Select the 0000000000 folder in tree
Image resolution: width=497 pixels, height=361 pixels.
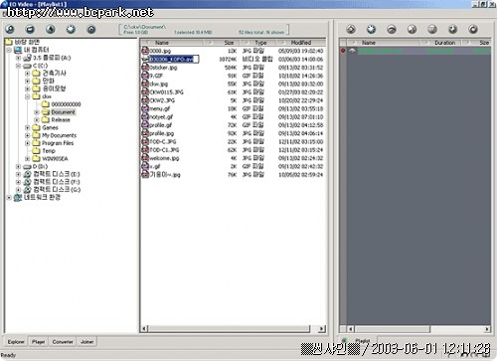66,104
